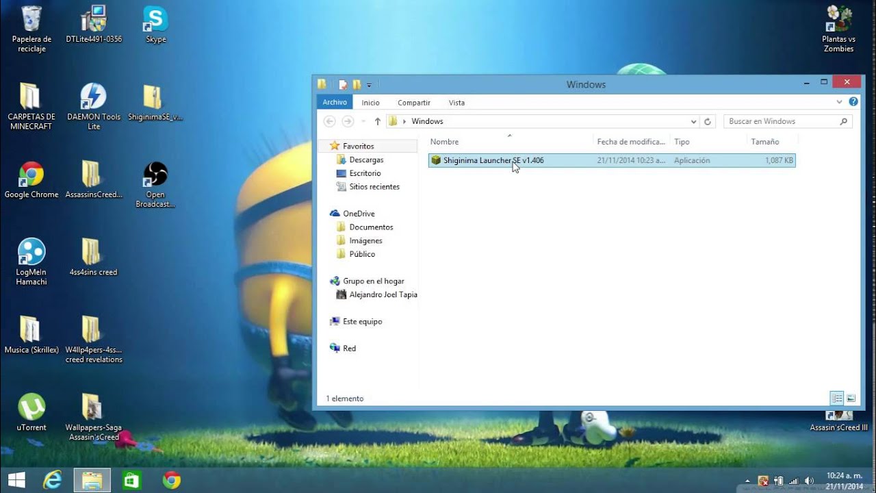Select Este equipo in navigation pane
This screenshot has width=876, height=493.
click(x=362, y=321)
